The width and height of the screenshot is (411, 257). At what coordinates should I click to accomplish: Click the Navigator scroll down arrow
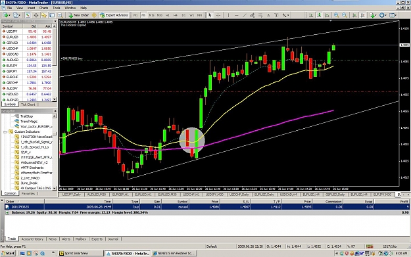coord(55,188)
